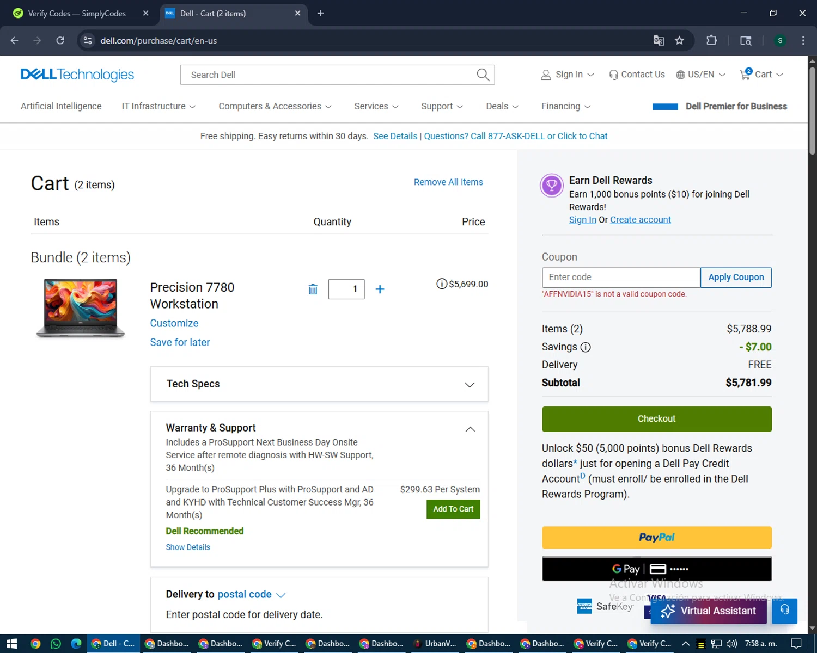This screenshot has width=817, height=653.
Task: Open Virtual Assistant
Action: point(708,611)
